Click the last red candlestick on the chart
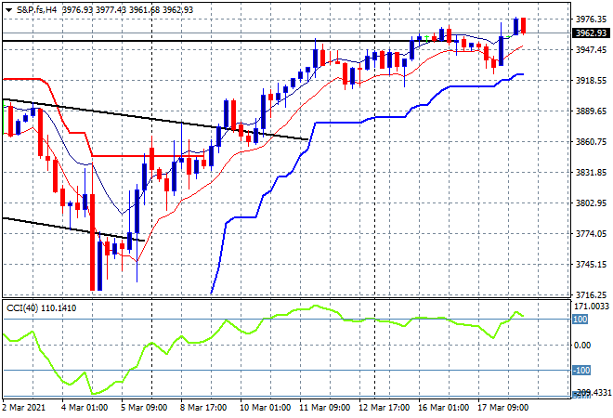 [x=523, y=26]
